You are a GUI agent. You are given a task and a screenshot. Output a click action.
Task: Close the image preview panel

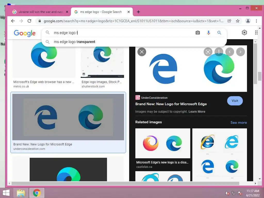142,52
